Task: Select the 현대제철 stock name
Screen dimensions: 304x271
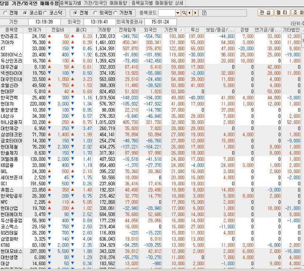Action: pyautogui.click(x=9, y=147)
